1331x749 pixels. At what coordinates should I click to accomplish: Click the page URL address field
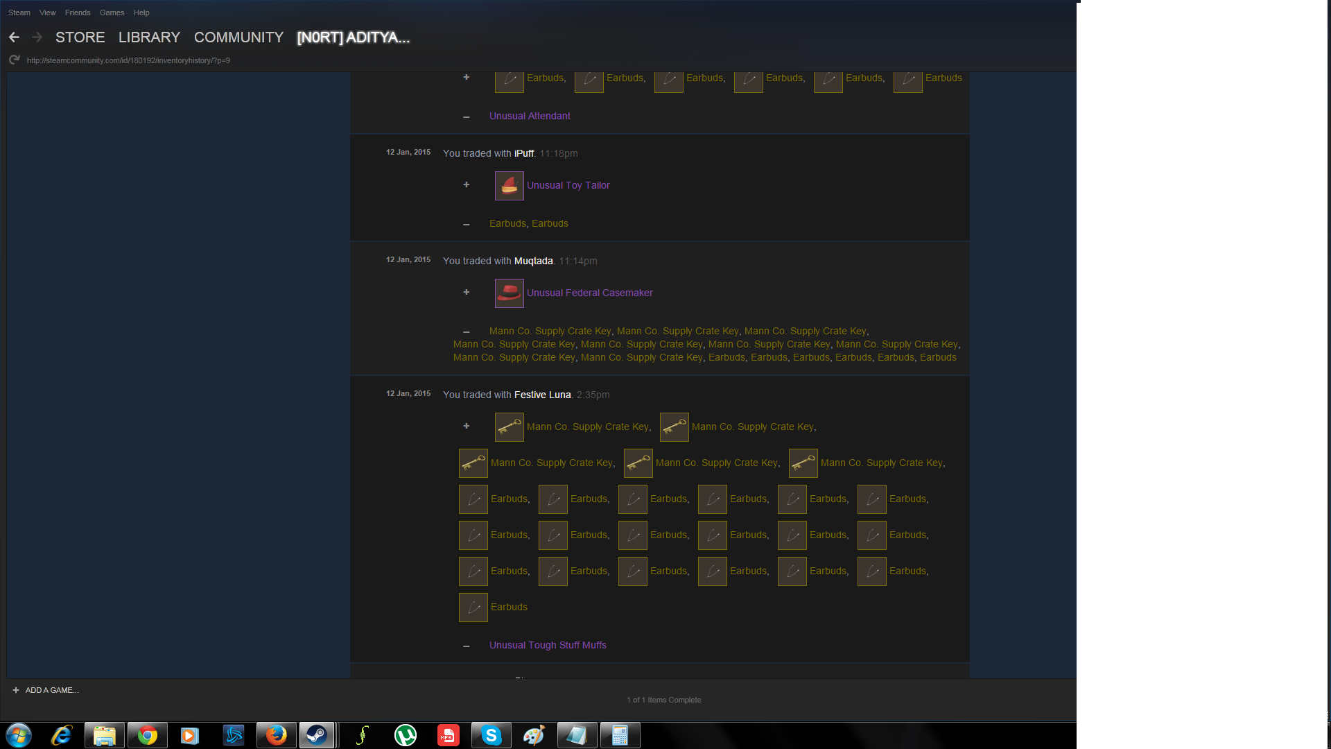[128, 60]
